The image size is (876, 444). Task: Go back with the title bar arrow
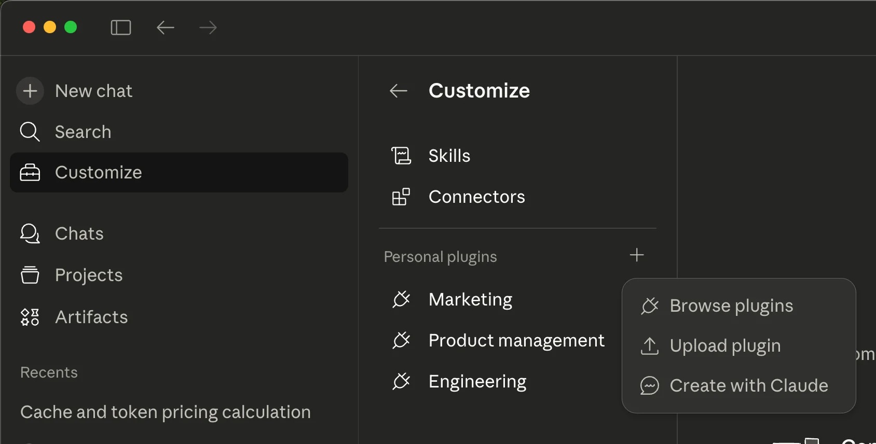tap(166, 27)
